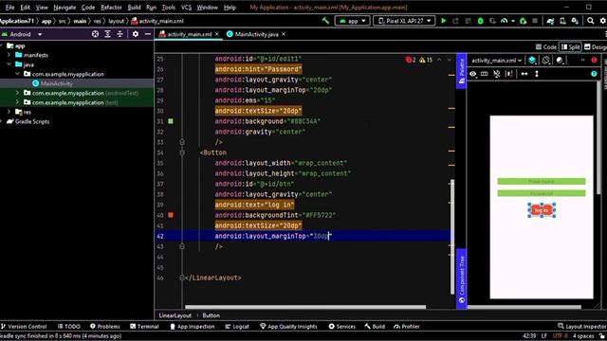Switch editor to Code mode

tap(546, 46)
